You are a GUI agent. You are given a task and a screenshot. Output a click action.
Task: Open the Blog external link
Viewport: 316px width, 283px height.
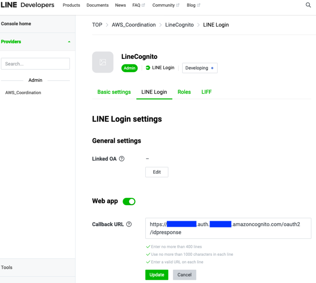click(193, 5)
